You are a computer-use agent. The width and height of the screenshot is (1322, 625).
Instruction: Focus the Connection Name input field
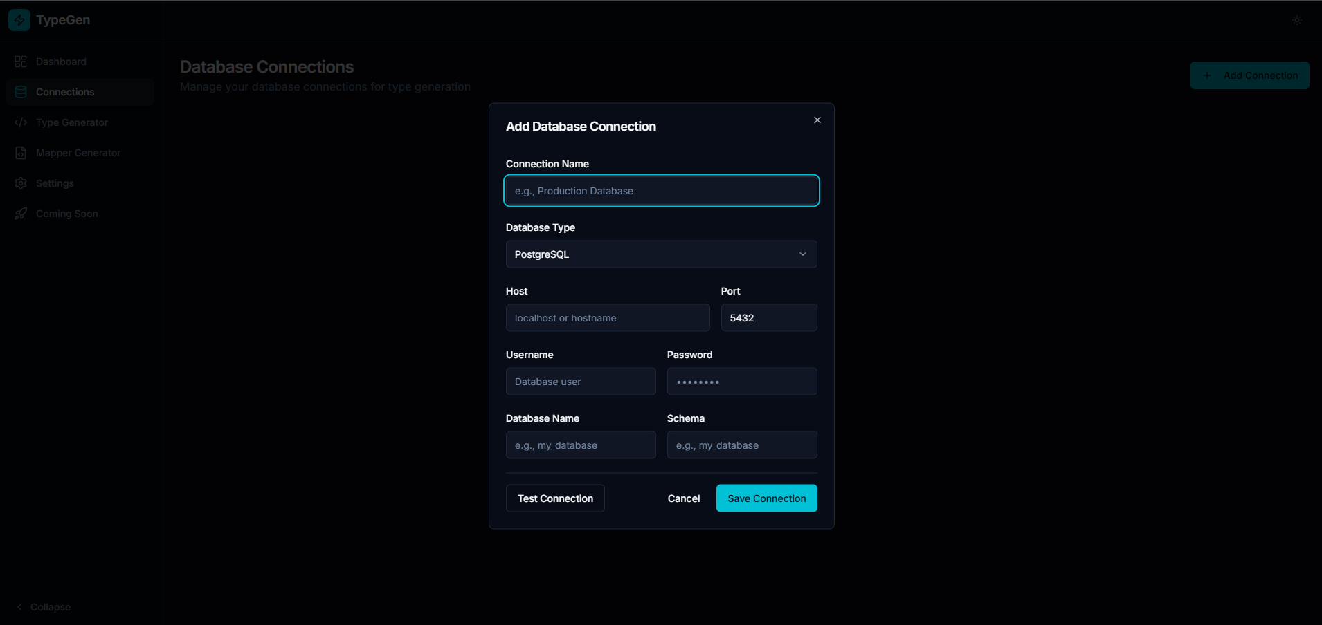pyautogui.click(x=661, y=191)
